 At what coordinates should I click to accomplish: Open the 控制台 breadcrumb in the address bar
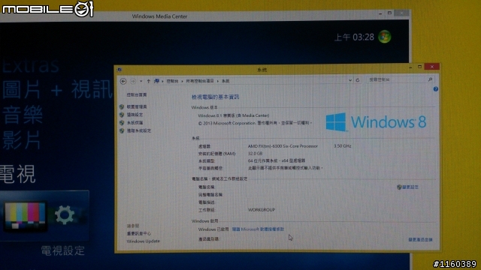[x=172, y=81]
